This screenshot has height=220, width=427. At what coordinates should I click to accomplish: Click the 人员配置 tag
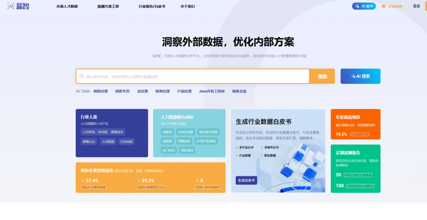pyautogui.click(x=108, y=142)
